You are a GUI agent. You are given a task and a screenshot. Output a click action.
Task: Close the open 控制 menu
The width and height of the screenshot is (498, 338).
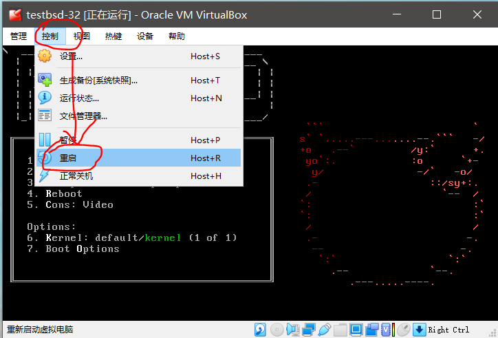point(50,36)
